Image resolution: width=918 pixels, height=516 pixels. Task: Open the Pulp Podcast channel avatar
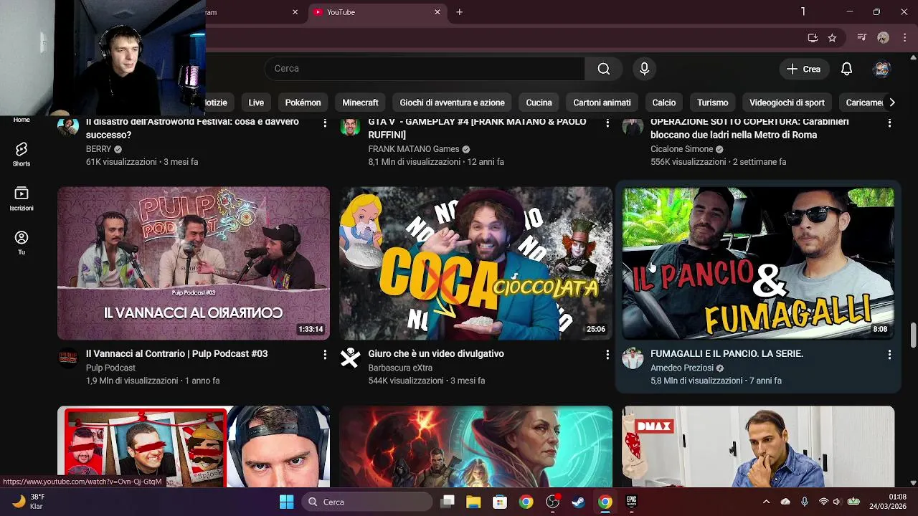(68, 358)
